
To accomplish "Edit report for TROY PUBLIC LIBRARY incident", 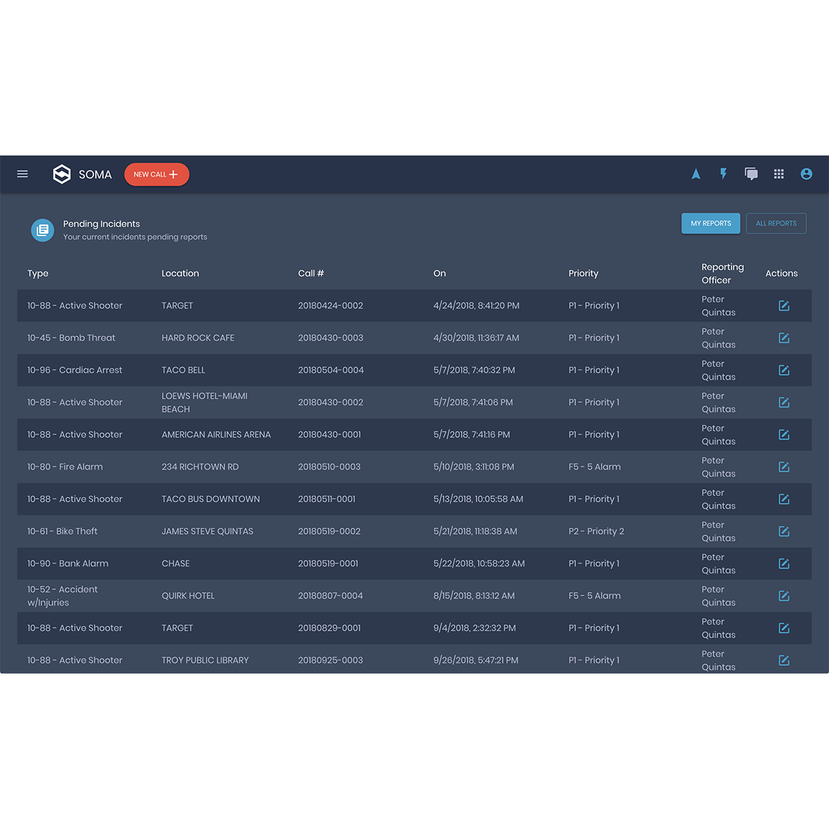I will click(784, 660).
